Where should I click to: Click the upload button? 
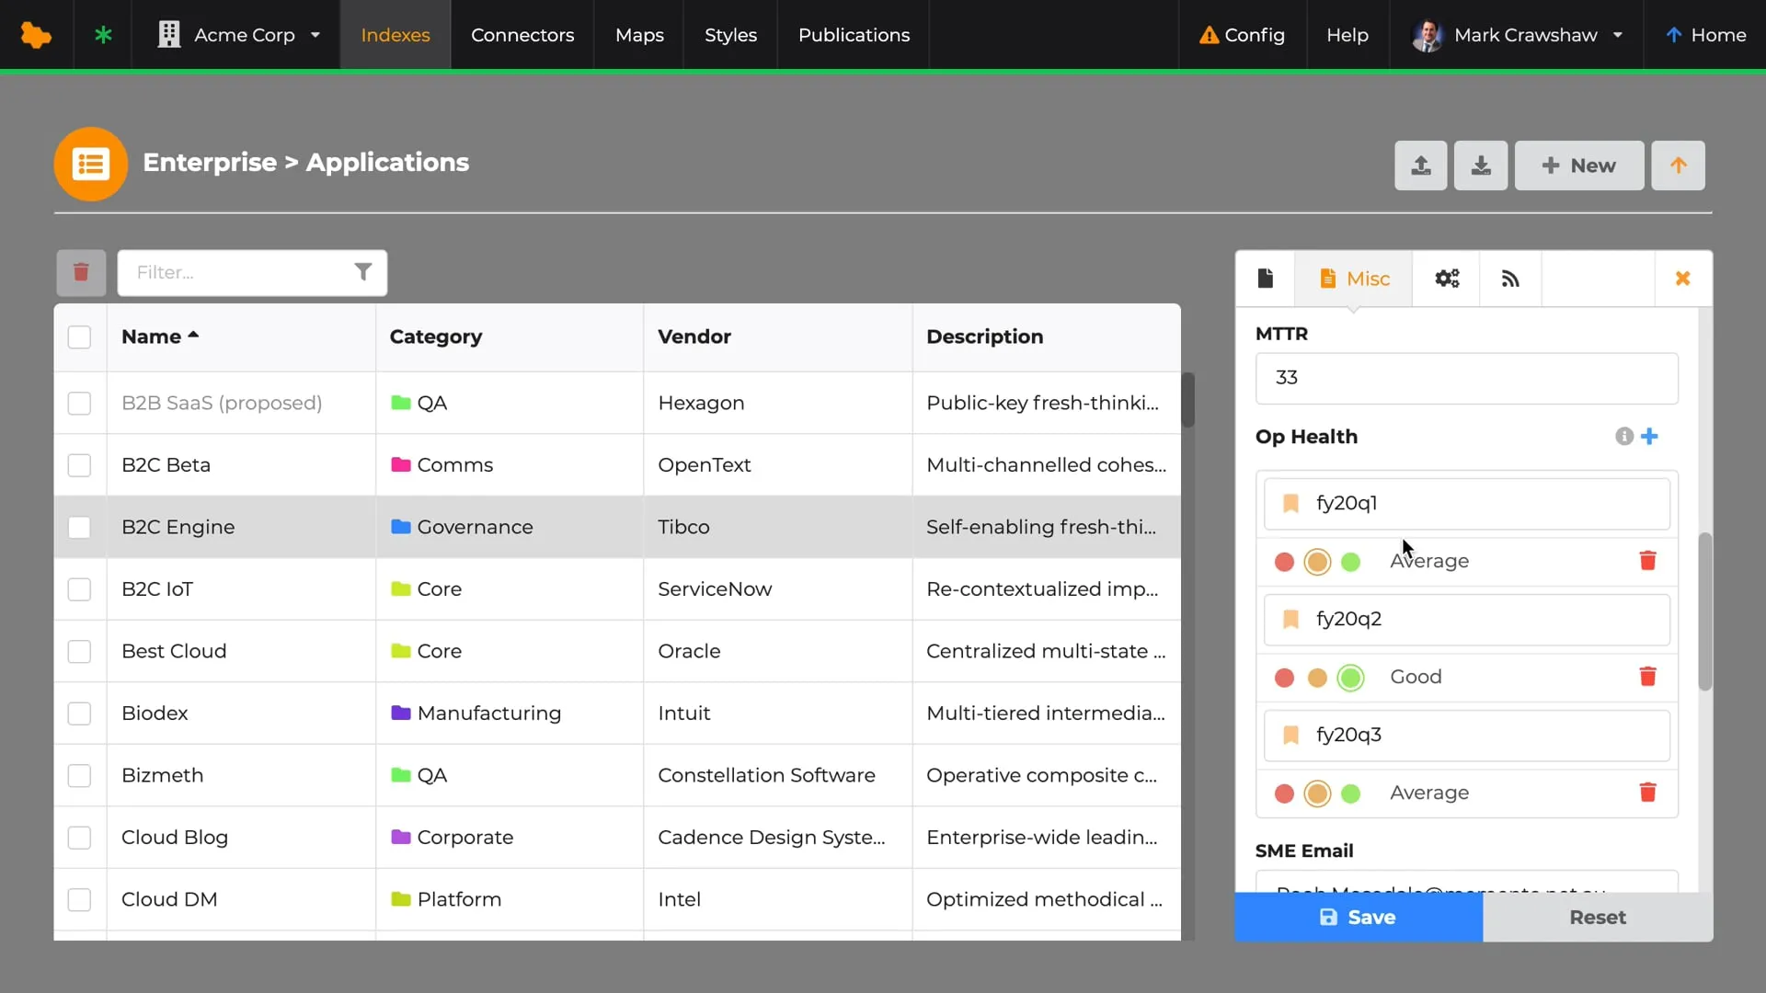(x=1420, y=165)
